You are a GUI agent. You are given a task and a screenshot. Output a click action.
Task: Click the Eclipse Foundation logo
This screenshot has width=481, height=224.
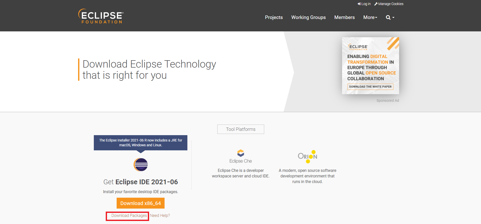click(101, 16)
